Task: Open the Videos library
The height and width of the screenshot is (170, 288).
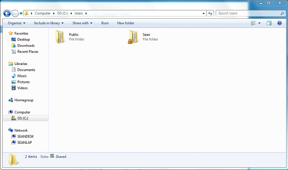Action: coord(22,88)
